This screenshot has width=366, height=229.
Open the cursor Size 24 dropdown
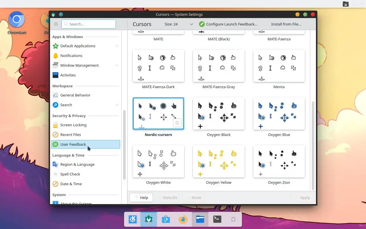pyautogui.click(x=179, y=24)
